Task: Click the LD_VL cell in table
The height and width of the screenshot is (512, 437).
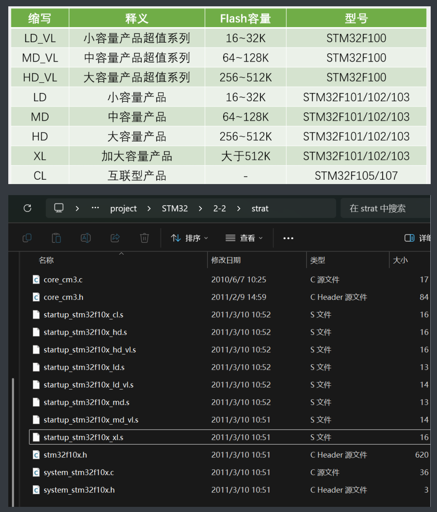Action: (x=40, y=38)
